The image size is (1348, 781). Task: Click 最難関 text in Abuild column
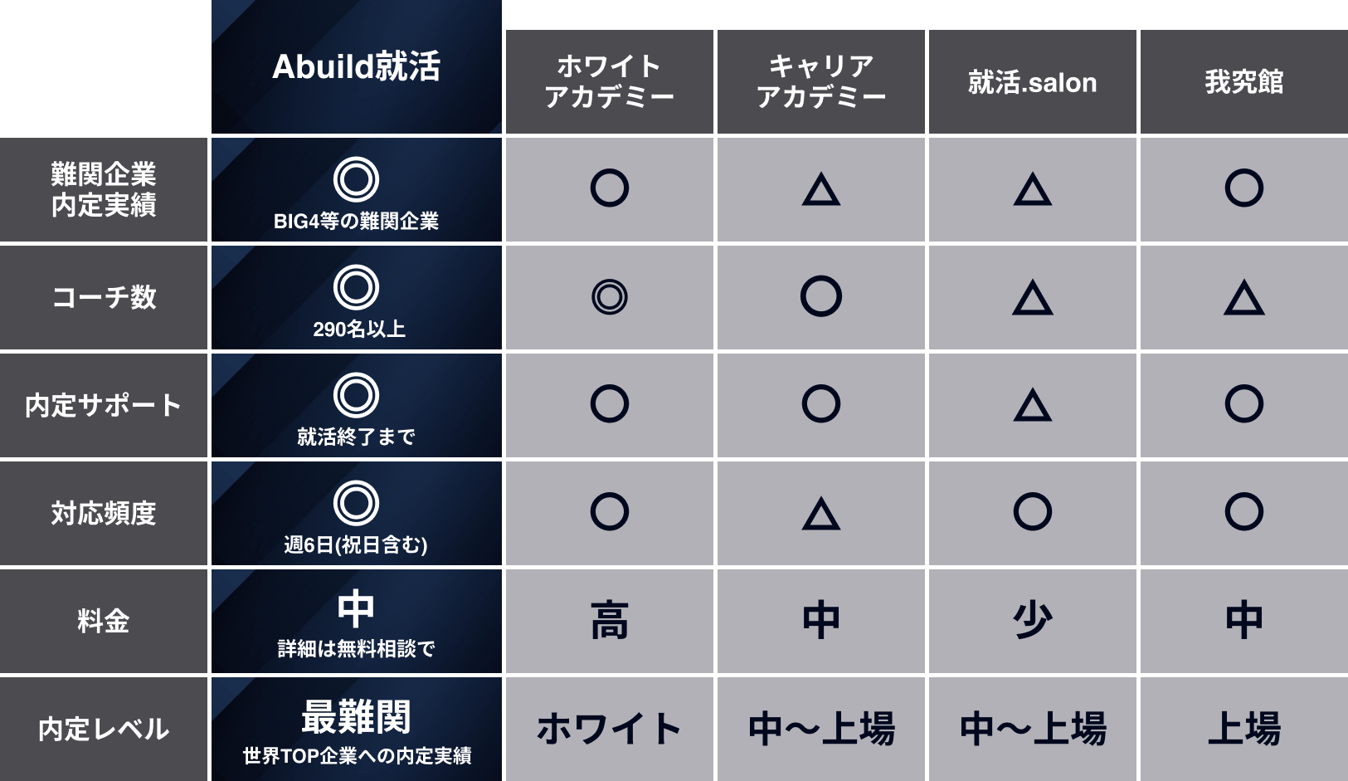tap(357, 716)
